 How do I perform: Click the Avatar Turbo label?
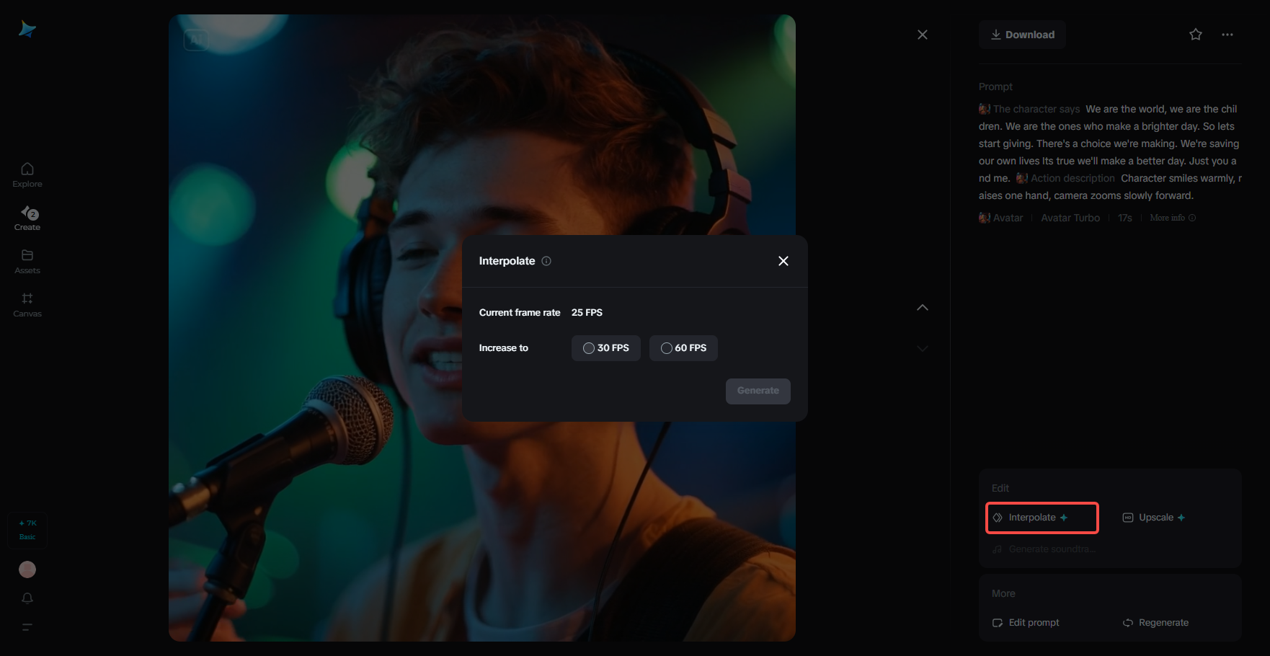point(1070,218)
